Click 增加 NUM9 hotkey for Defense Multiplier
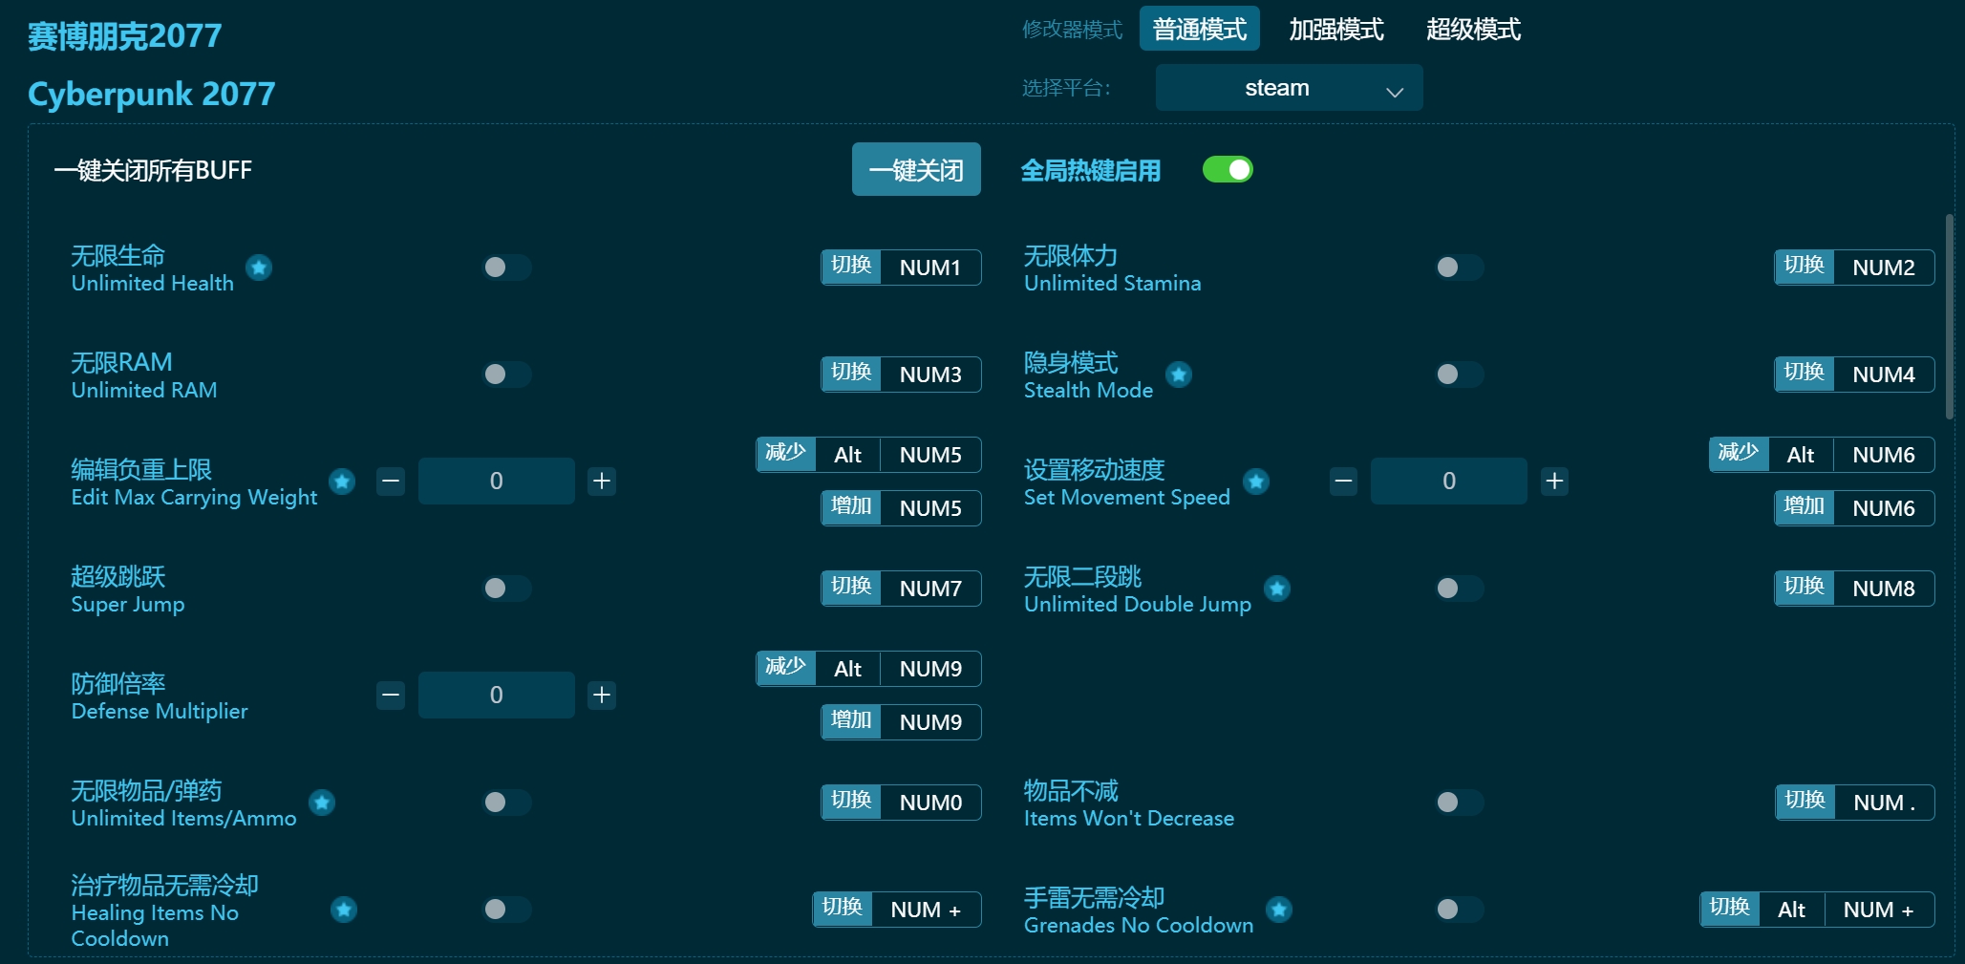Screen dimensions: 1965x964 point(901,722)
